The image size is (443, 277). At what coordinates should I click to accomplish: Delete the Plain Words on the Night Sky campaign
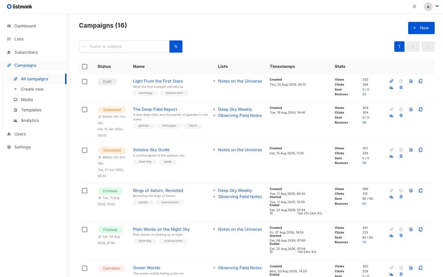[x=401, y=236]
